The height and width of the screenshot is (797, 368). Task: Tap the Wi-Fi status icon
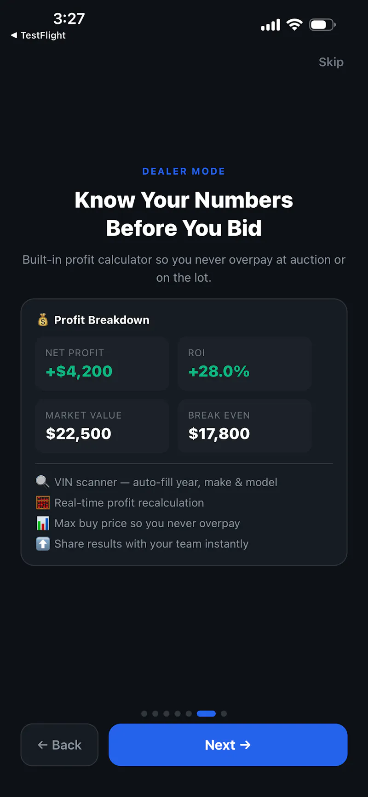tap(294, 24)
